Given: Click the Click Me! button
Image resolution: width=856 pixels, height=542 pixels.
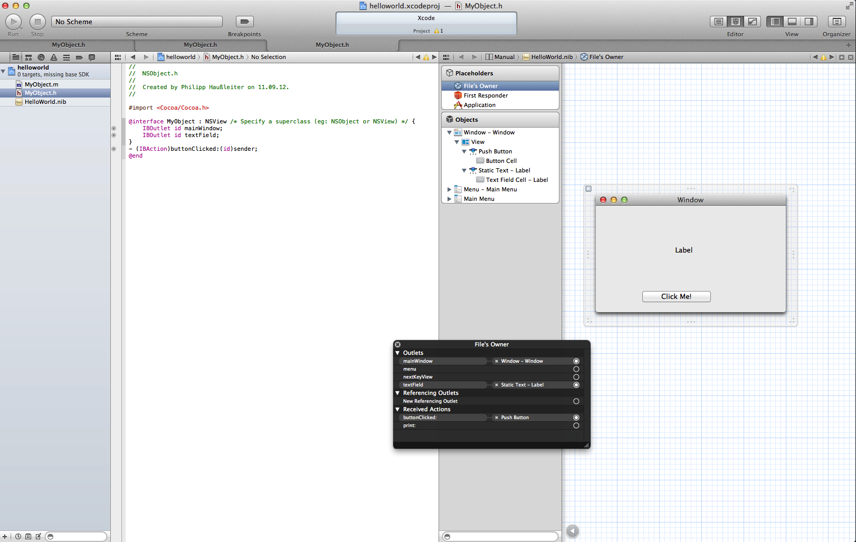Looking at the screenshot, I should click(676, 296).
